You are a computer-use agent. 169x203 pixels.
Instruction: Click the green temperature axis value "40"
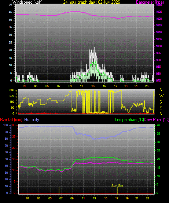pyautogui.click(x=158, y=125)
